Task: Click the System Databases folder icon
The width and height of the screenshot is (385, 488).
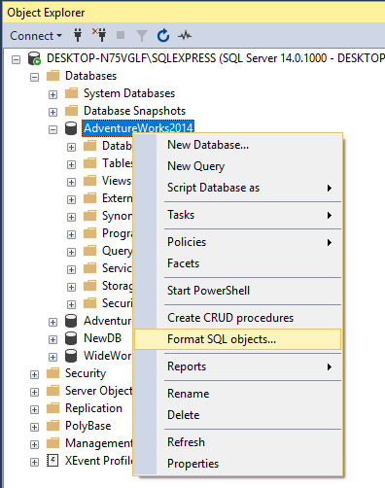Action: click(71, 93)
